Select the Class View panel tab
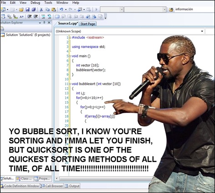 24,179
